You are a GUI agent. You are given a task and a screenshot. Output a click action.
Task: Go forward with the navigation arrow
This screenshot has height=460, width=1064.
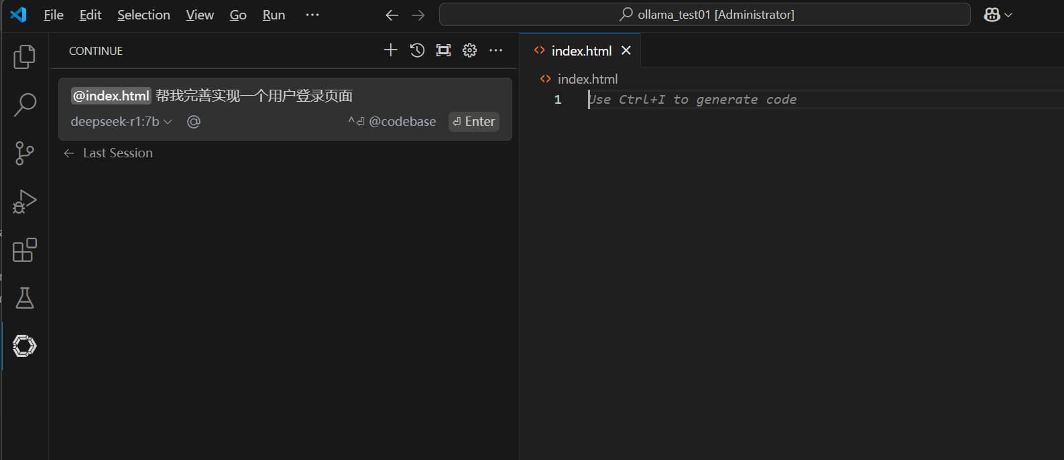point(418,15)
